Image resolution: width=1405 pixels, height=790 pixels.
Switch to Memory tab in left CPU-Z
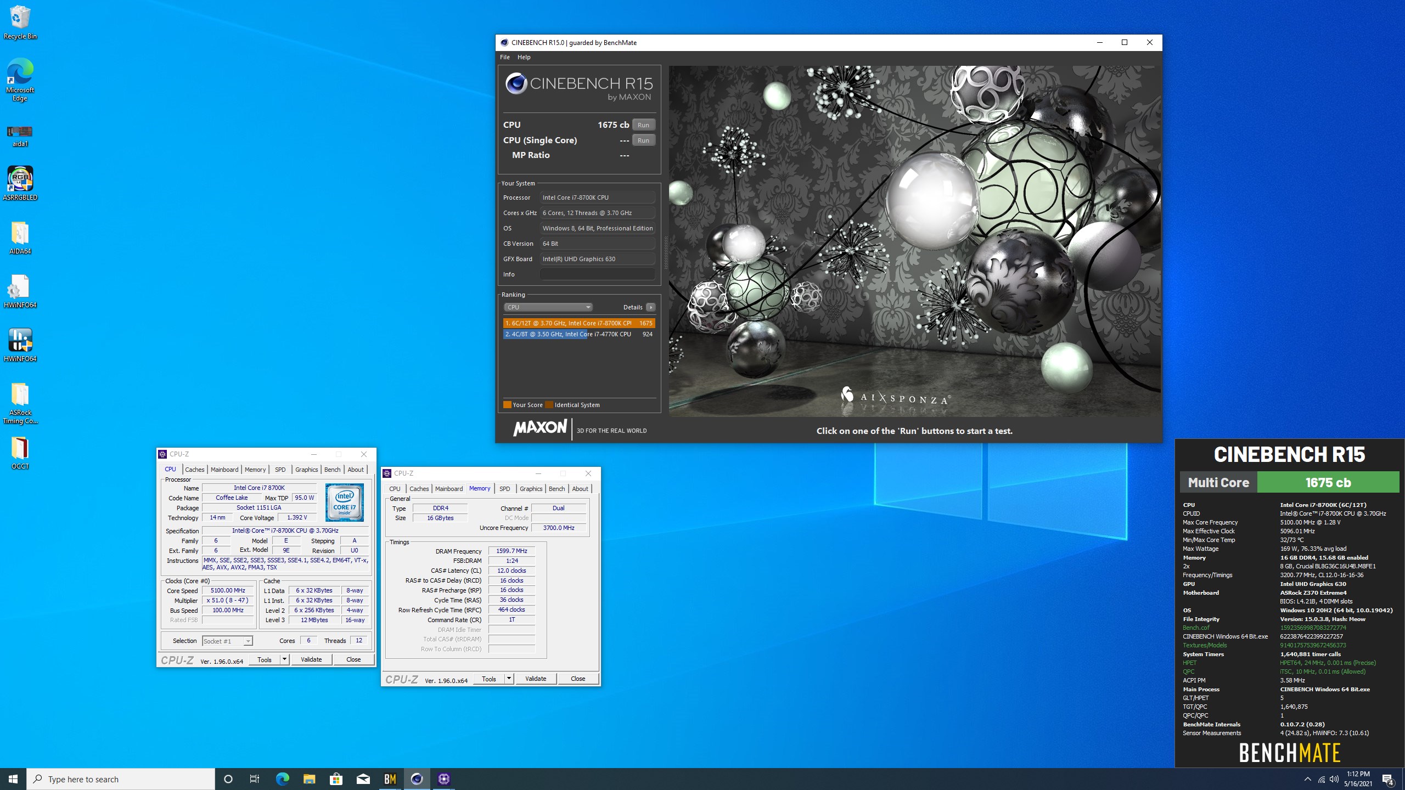pos(255,470)
